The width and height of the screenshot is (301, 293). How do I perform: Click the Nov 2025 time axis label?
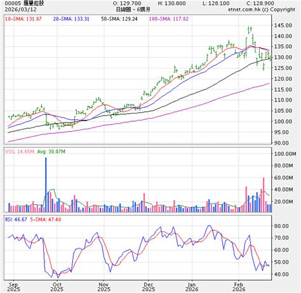pyautogui.click(x=104, y=287)
